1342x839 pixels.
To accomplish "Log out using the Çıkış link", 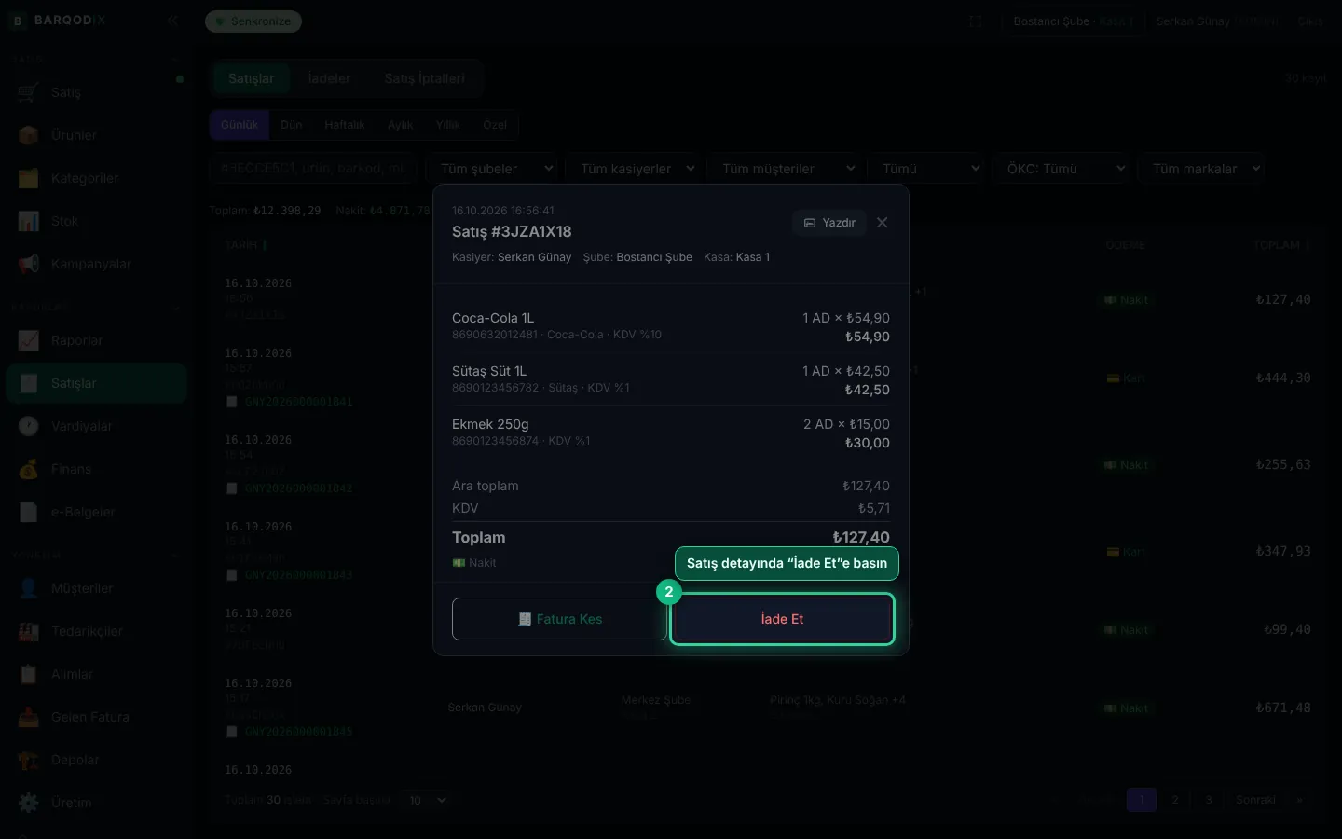I will click(1310, 21).
